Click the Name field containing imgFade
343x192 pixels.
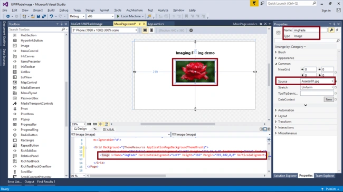tap(310, 30)
